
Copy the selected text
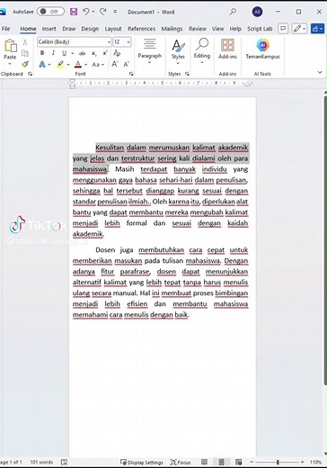(25, 53)
